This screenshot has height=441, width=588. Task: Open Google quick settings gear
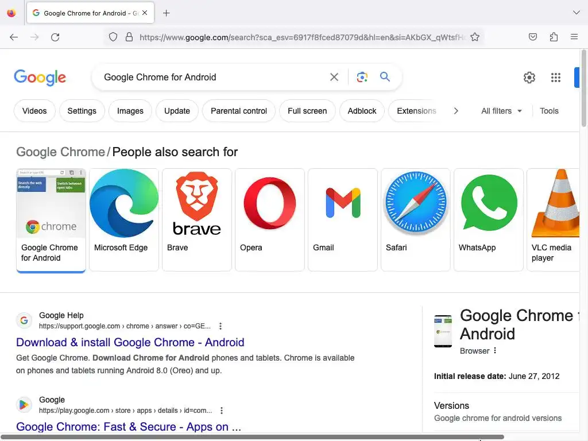(x=529, y=78)
